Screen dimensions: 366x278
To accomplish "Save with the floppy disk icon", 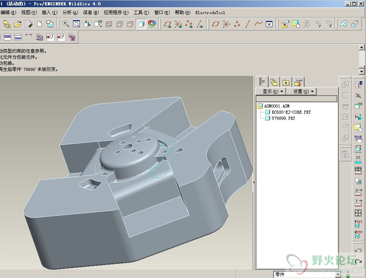I will pyautogui.click(x=50, y=24).
